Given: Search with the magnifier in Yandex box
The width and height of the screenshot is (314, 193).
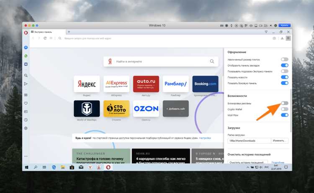Looking at the screenshot, I should coord(212,61).
